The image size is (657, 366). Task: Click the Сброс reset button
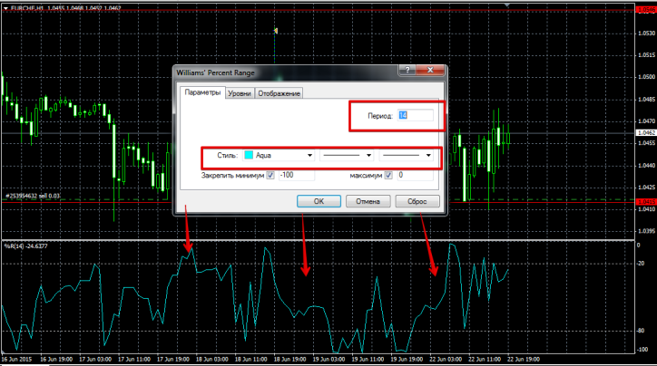(417, 201)
